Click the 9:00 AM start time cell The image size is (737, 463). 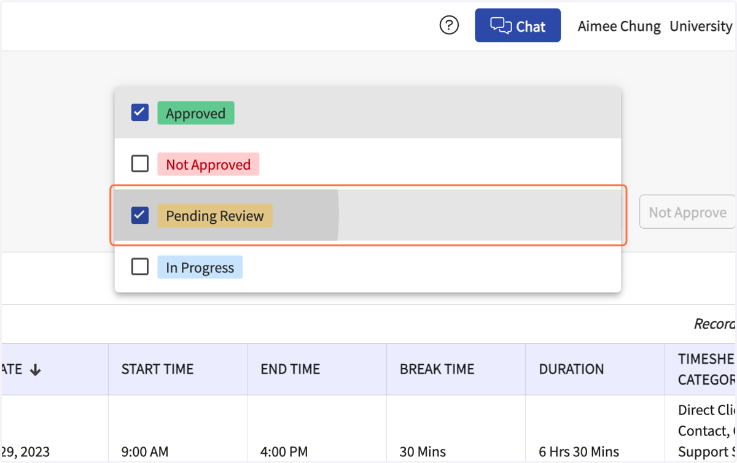coord(145,452)
